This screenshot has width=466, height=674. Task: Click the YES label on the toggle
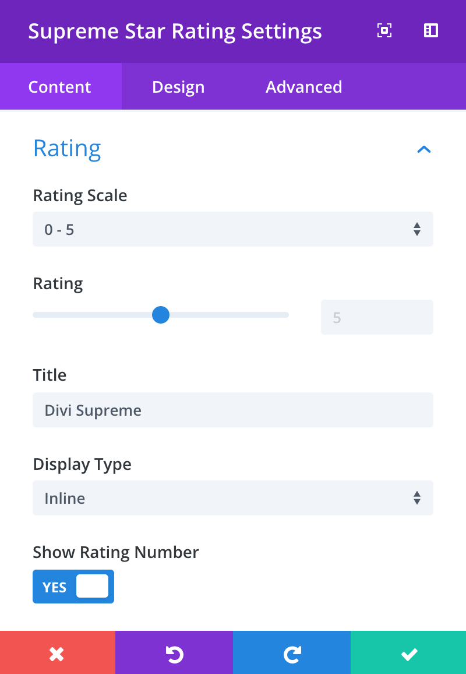pyautogui.click(x=55, y=587)
